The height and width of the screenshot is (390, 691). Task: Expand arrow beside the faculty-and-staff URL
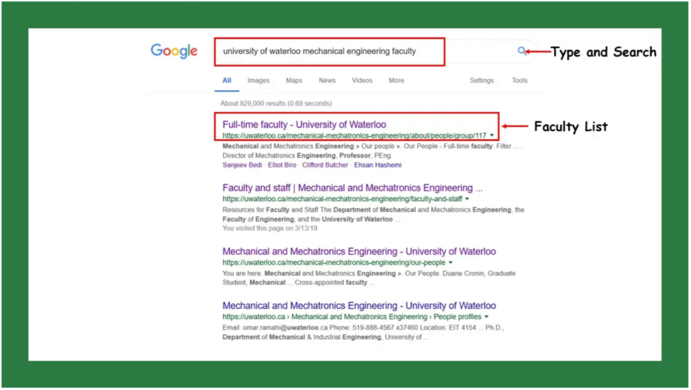467,199
